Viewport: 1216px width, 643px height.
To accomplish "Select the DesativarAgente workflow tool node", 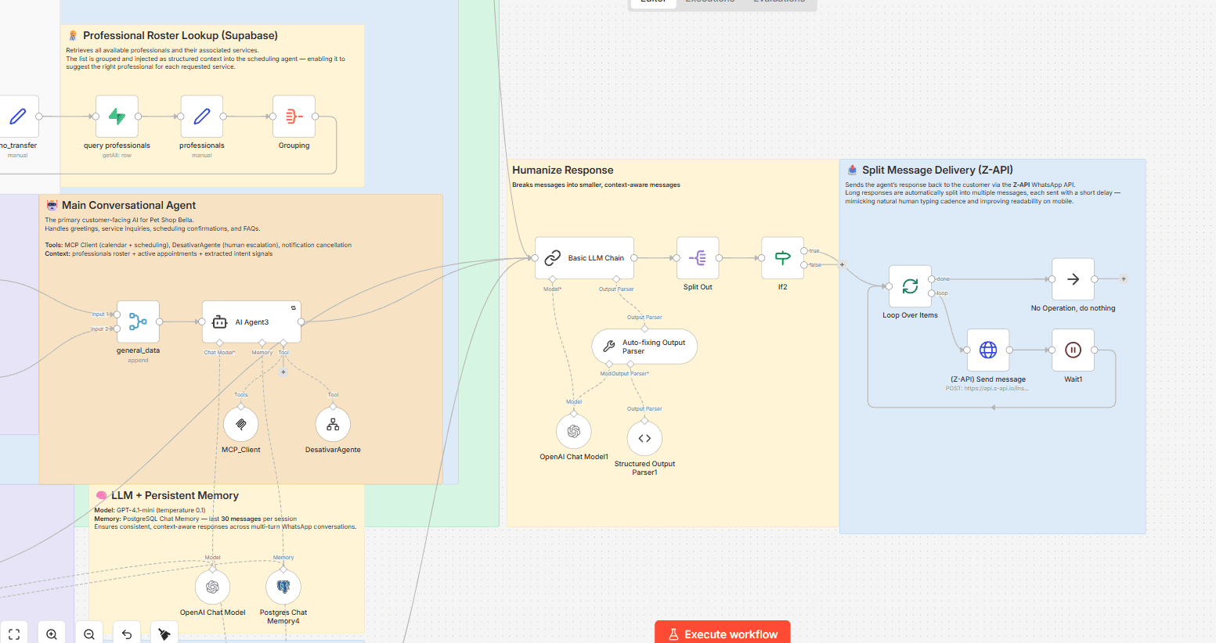I will [333, 425].
